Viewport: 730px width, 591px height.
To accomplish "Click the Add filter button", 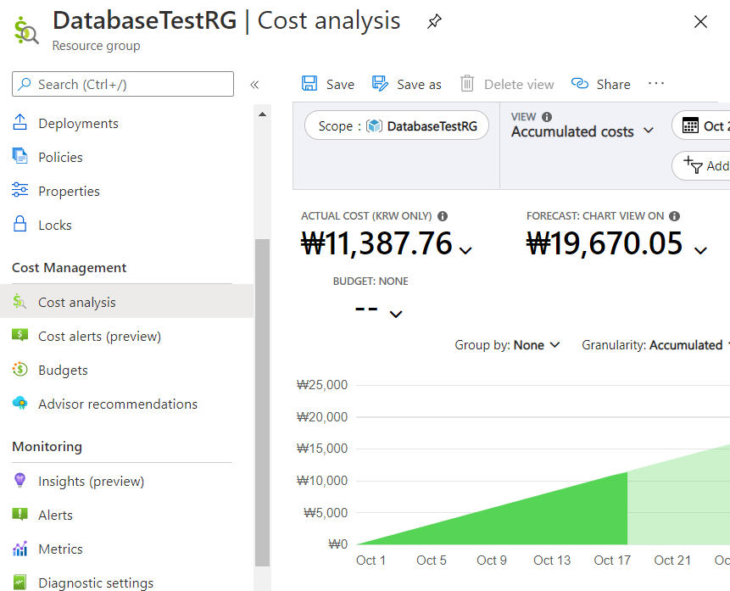I will pos(701,165).
